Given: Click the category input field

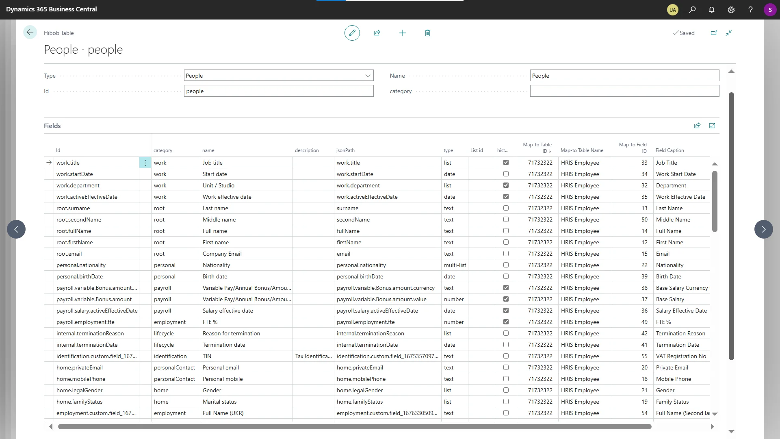Looking at the screenshot, I should [x=624, y=91].
